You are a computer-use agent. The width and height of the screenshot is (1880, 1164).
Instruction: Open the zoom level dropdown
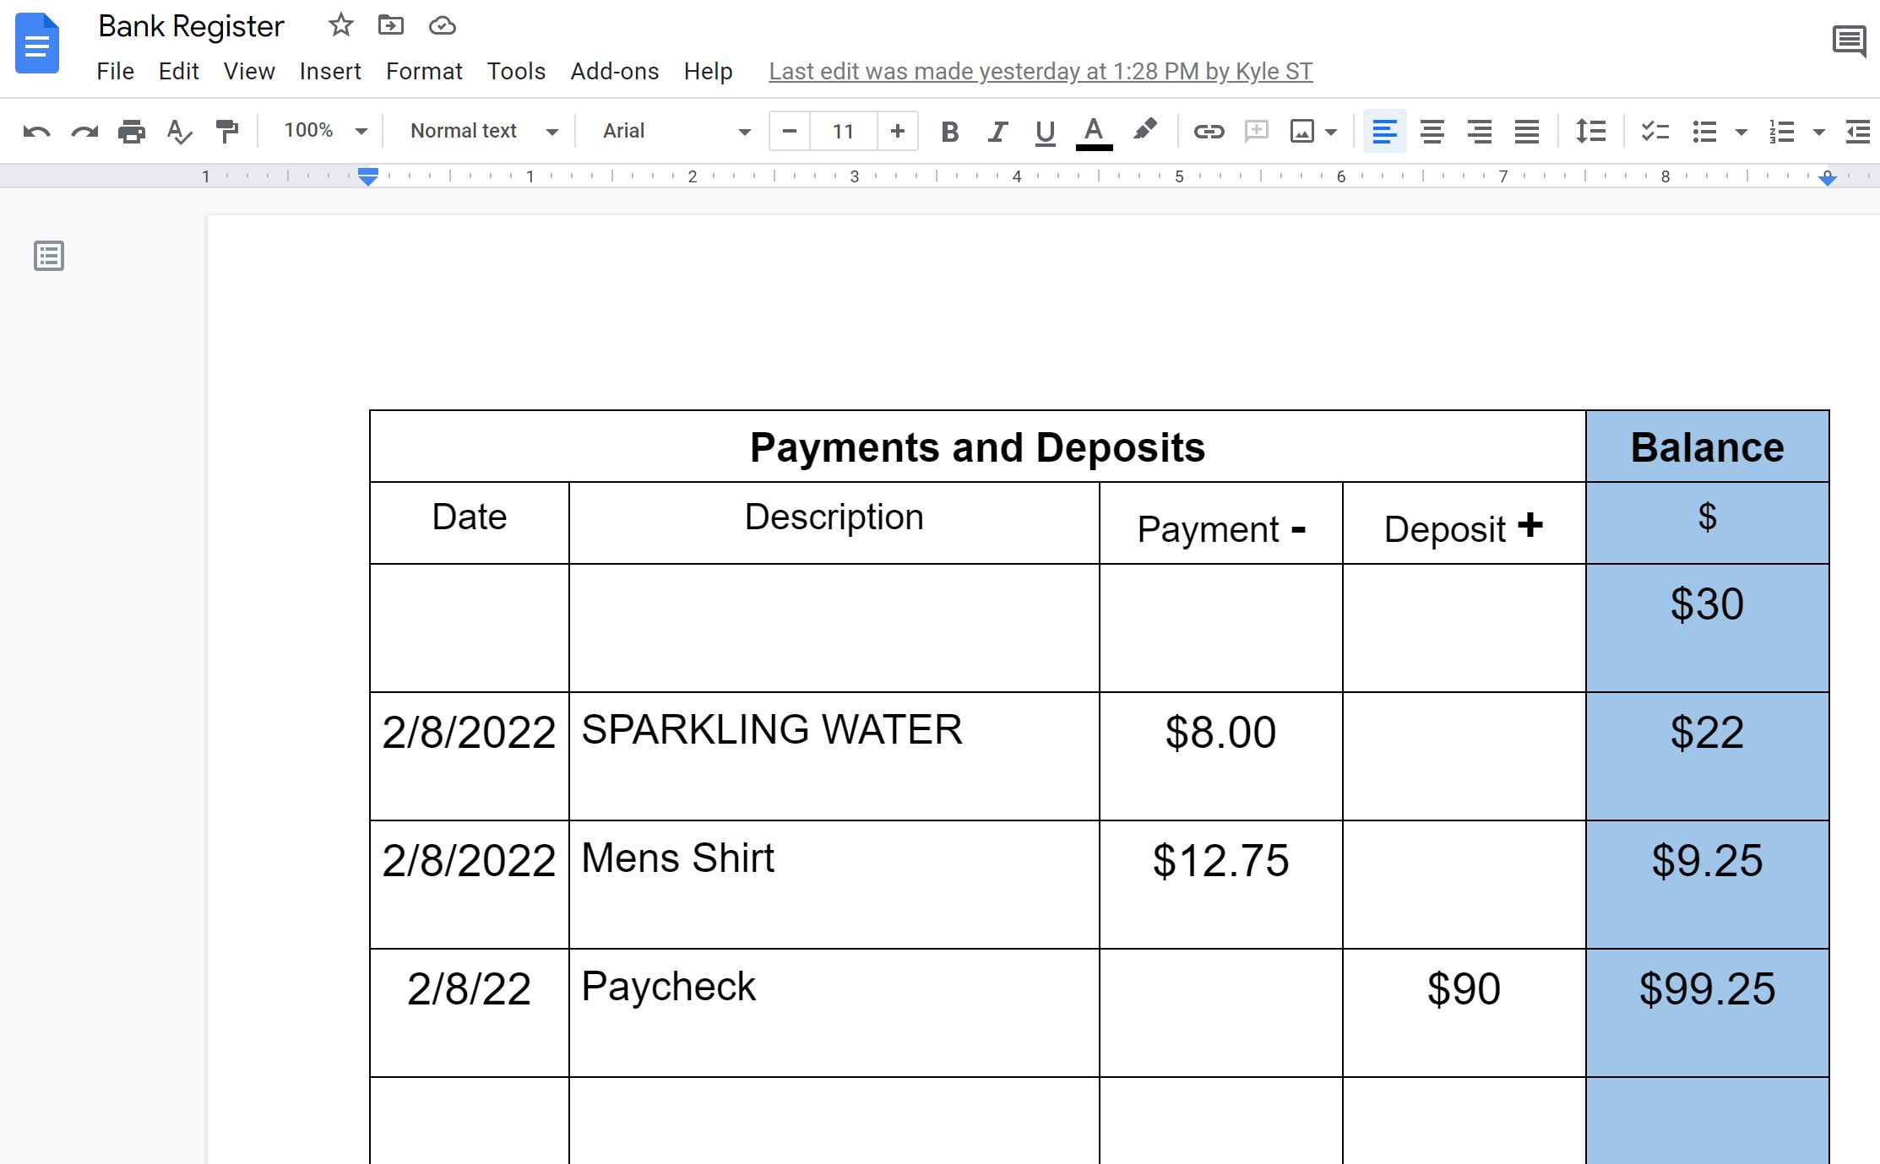[x=323, y=131]
